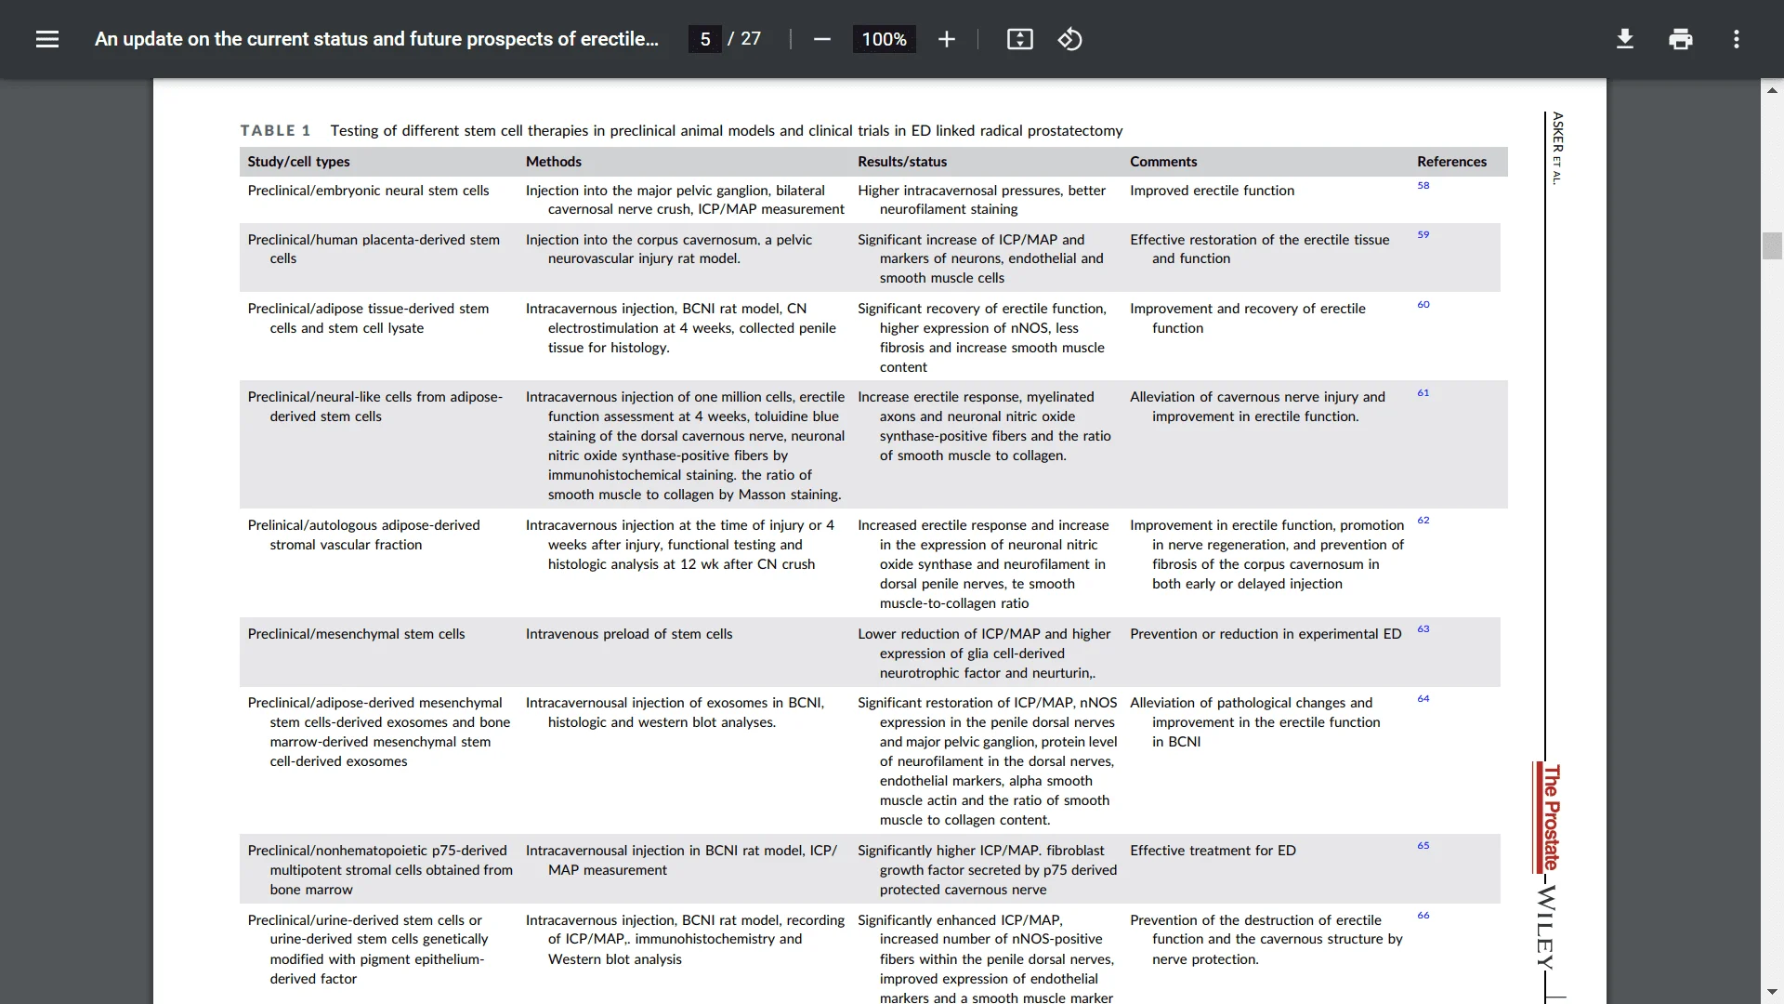The width and height of the screenshot is (1784, 1004).
Task: Click the scrollbar down arrow
Action: tap(1772, 992)
